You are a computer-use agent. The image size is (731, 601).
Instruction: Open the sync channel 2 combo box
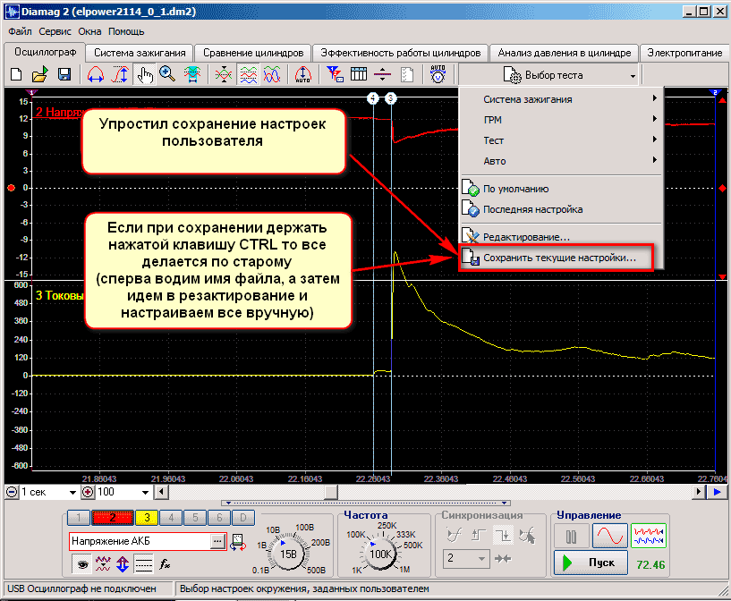click(x=466, y=558)
